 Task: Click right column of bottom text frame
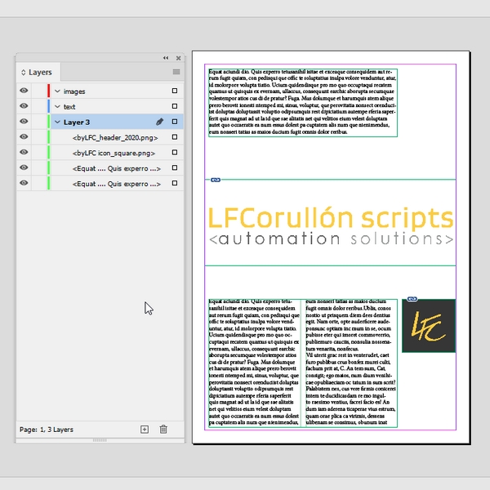click(351, 363)
